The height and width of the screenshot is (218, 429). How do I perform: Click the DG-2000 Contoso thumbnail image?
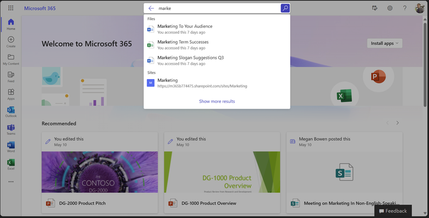(99, 172)
